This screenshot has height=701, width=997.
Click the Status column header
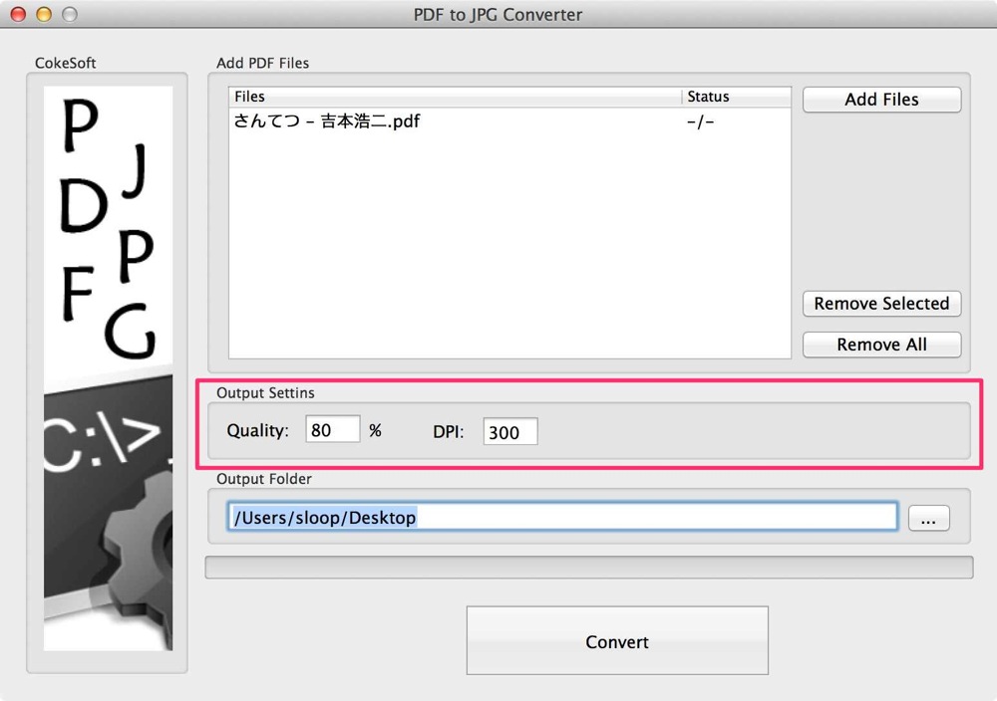click(x=737, y=97)
